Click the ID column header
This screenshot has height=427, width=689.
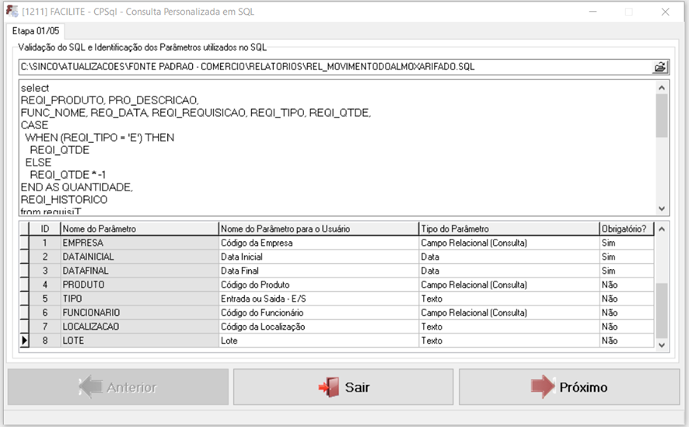click(45, 229)
